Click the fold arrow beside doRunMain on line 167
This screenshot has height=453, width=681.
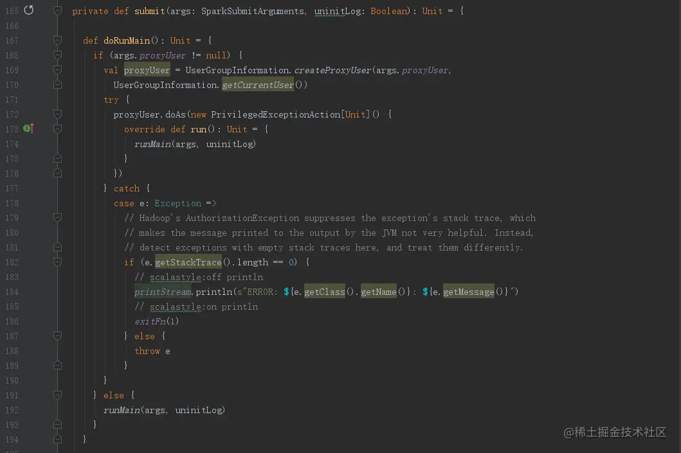pos(57,40)
